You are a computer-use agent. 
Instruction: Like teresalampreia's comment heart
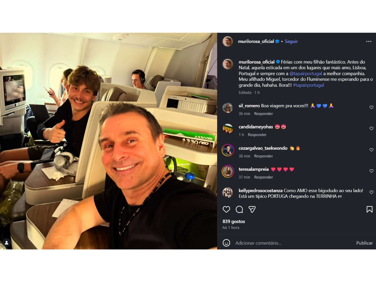[x=371, y=171]
